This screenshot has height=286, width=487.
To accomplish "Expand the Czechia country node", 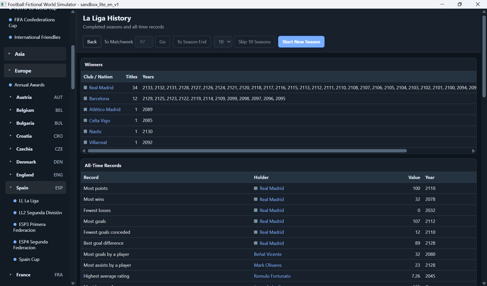I will [36, 149].
